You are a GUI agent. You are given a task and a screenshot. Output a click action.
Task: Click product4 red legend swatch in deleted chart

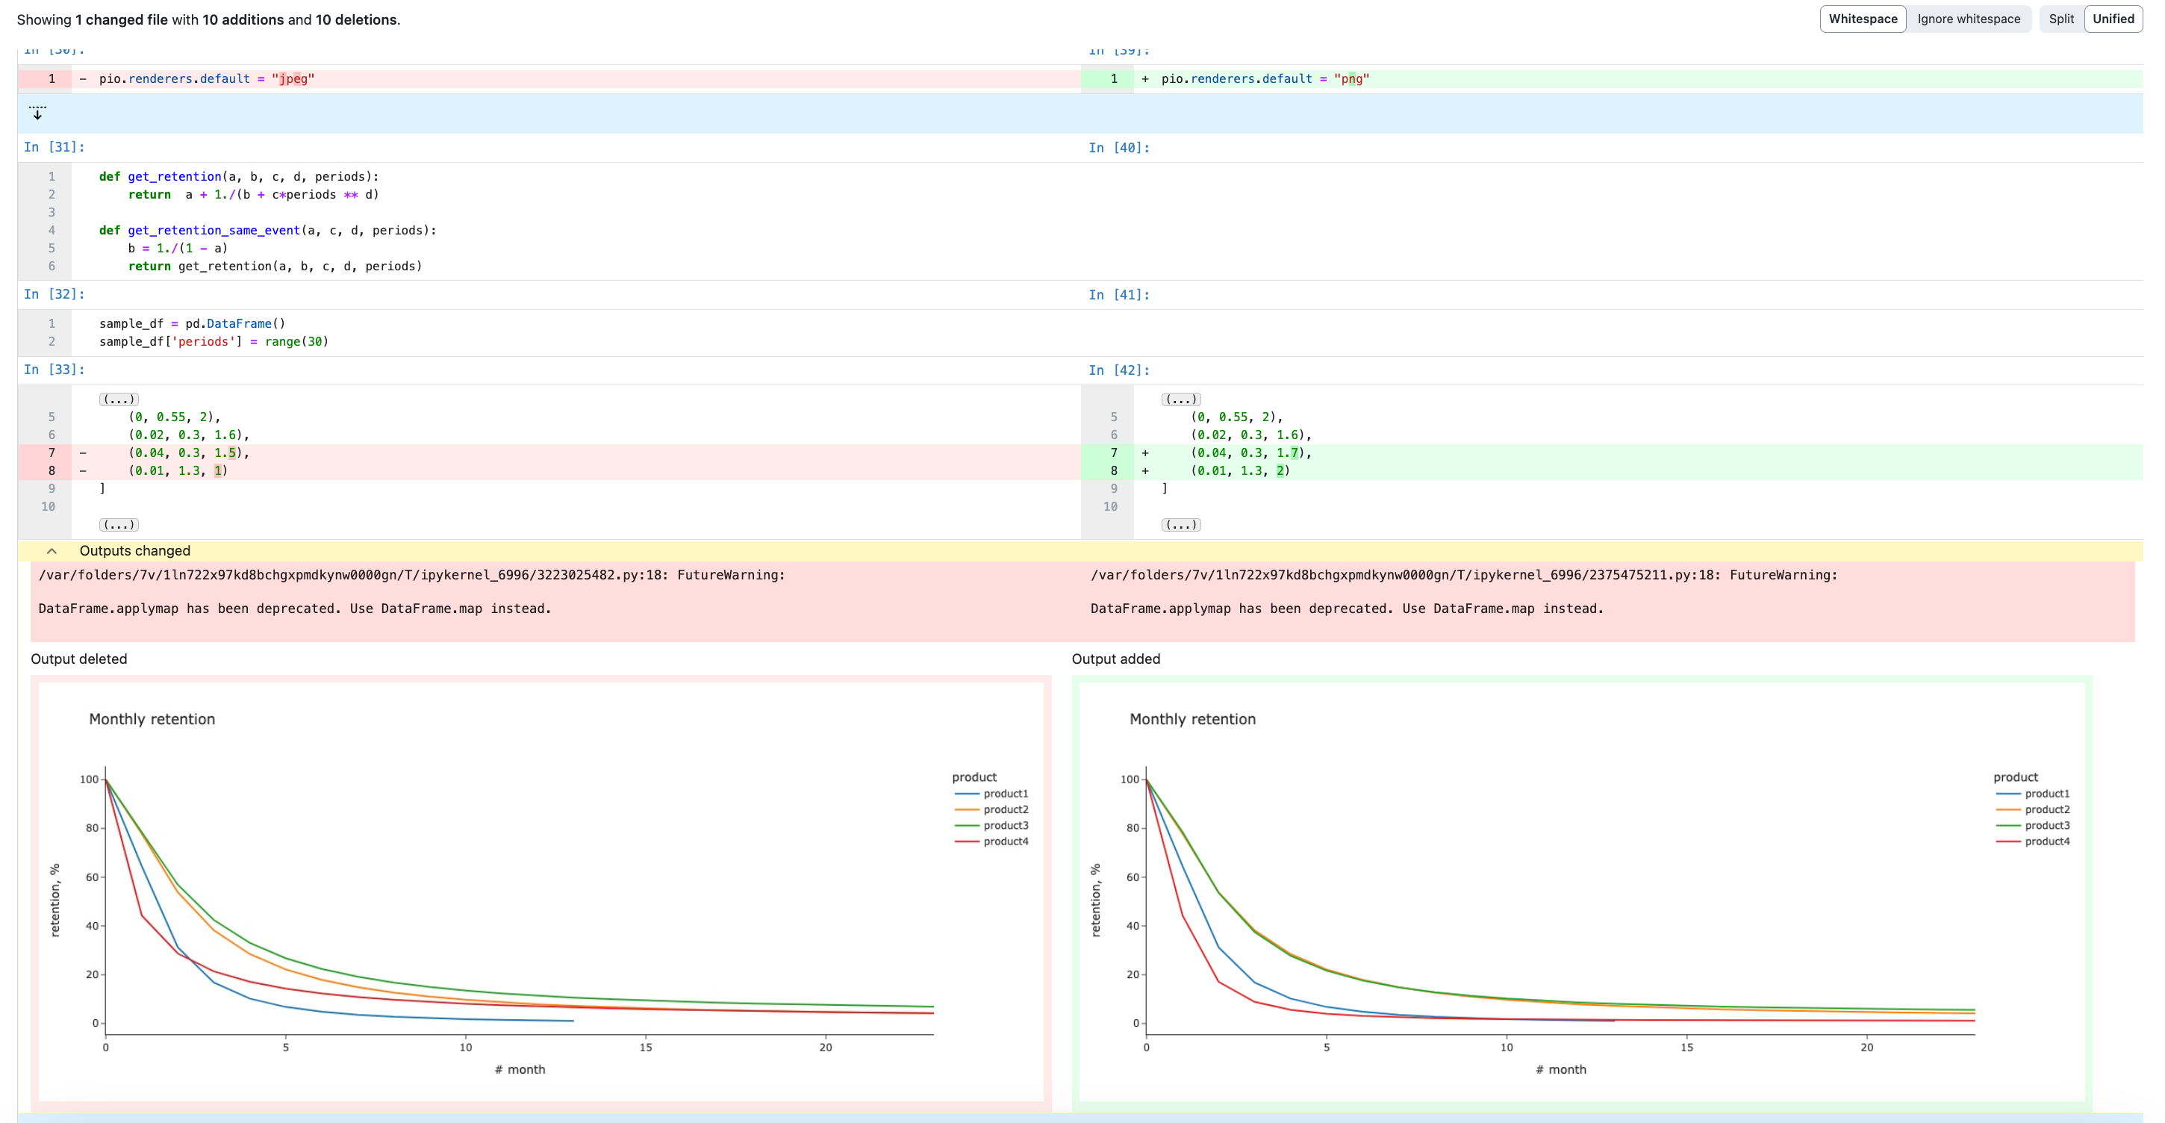tap(967, 842)
